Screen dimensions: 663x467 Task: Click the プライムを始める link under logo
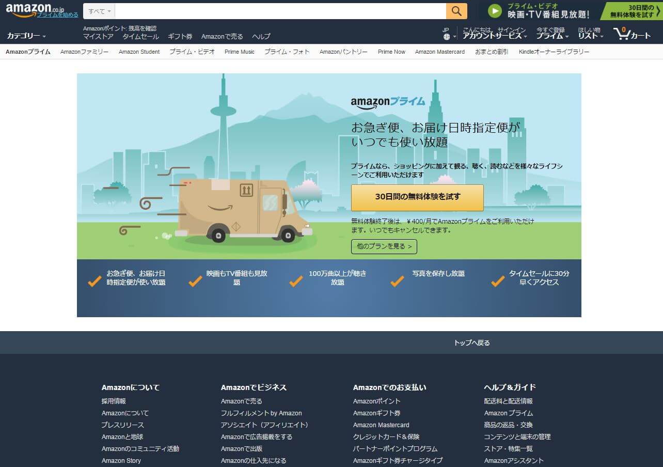(57, 15)
